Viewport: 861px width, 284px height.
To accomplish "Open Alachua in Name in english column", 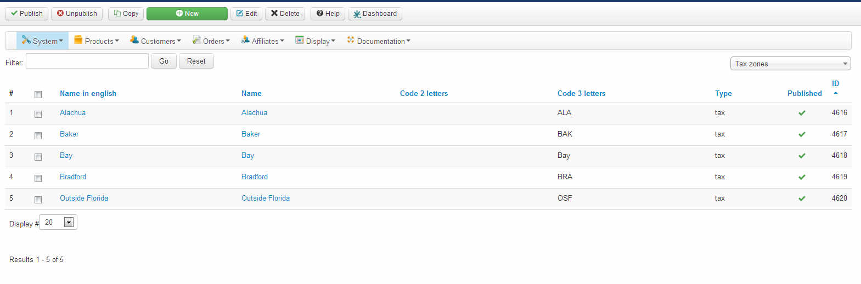I will [x=72, y=112].
